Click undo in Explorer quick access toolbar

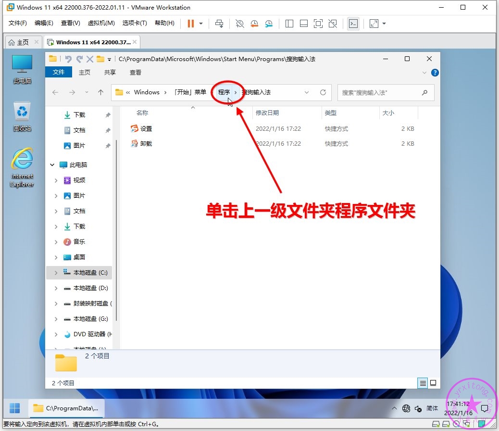pyautogui.click(x=68, y=59)
